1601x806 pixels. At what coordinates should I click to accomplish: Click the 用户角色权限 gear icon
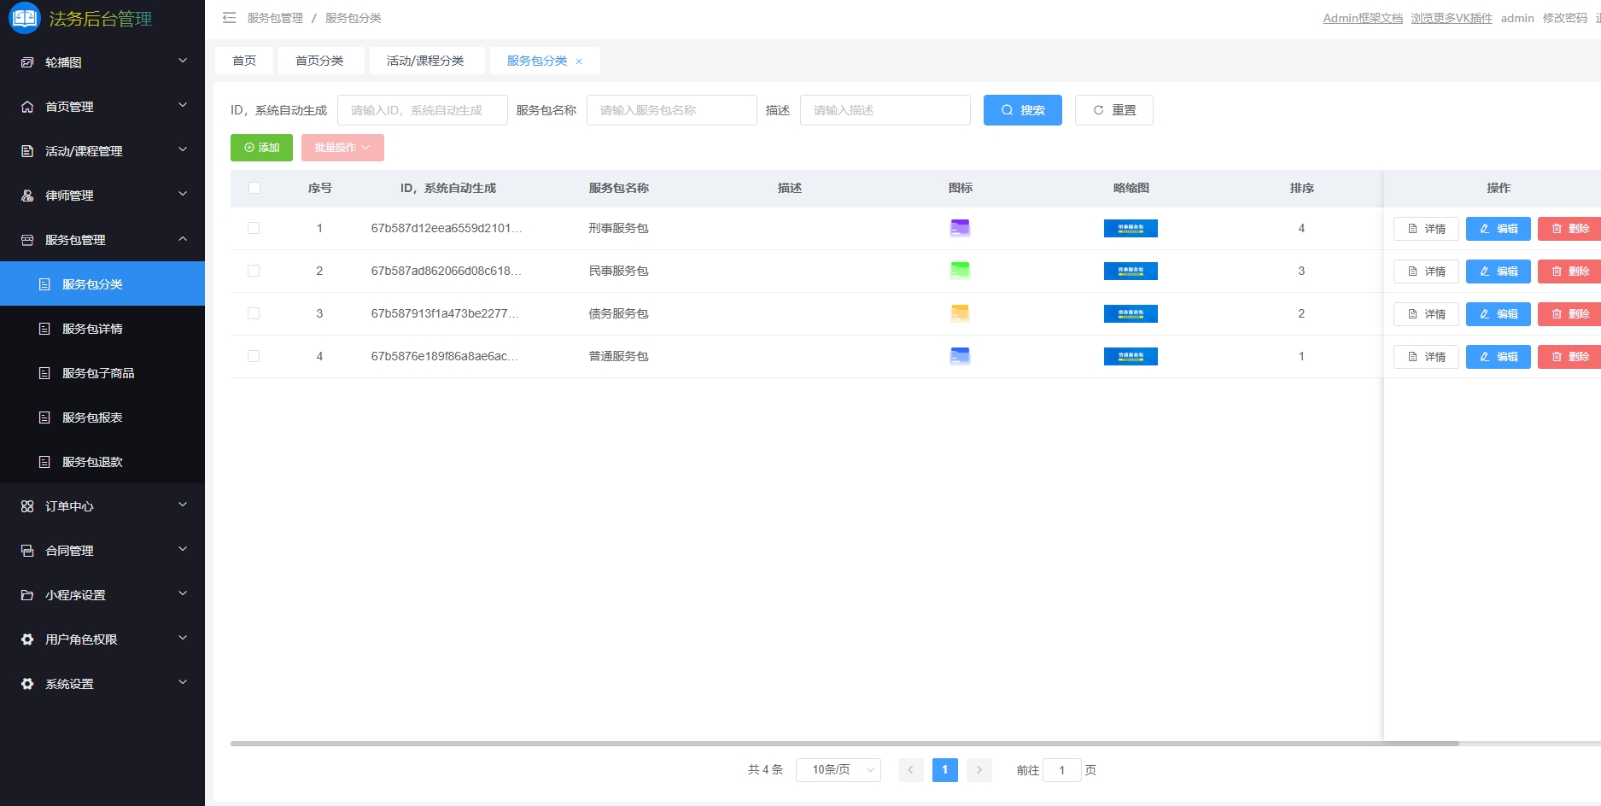[27, 640]
